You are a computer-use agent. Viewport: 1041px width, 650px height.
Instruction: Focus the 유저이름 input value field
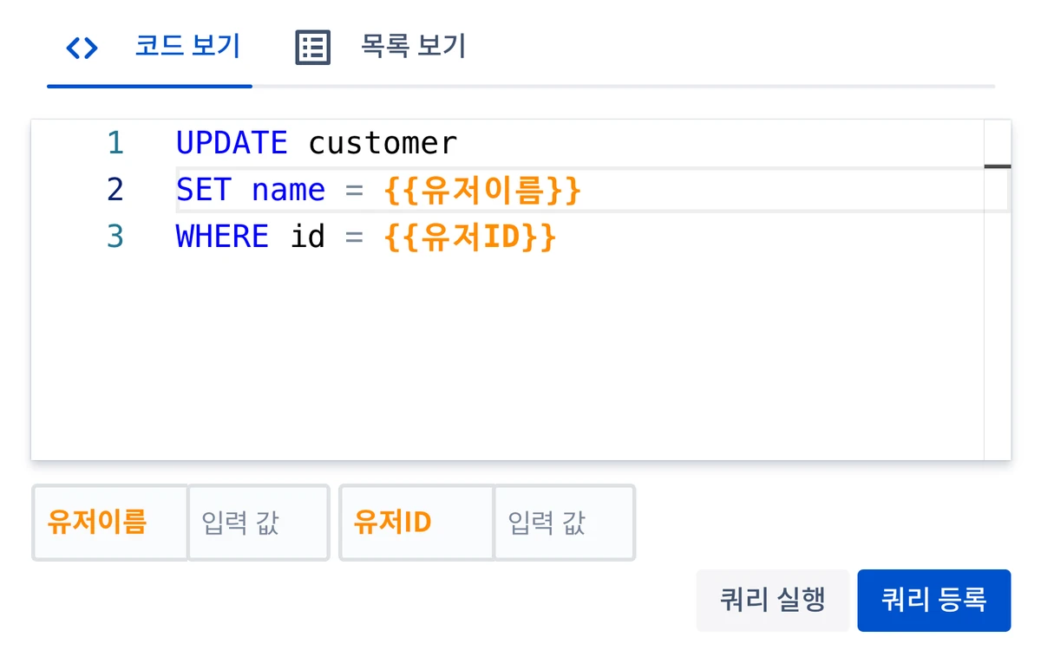click(x=259, y=523)
